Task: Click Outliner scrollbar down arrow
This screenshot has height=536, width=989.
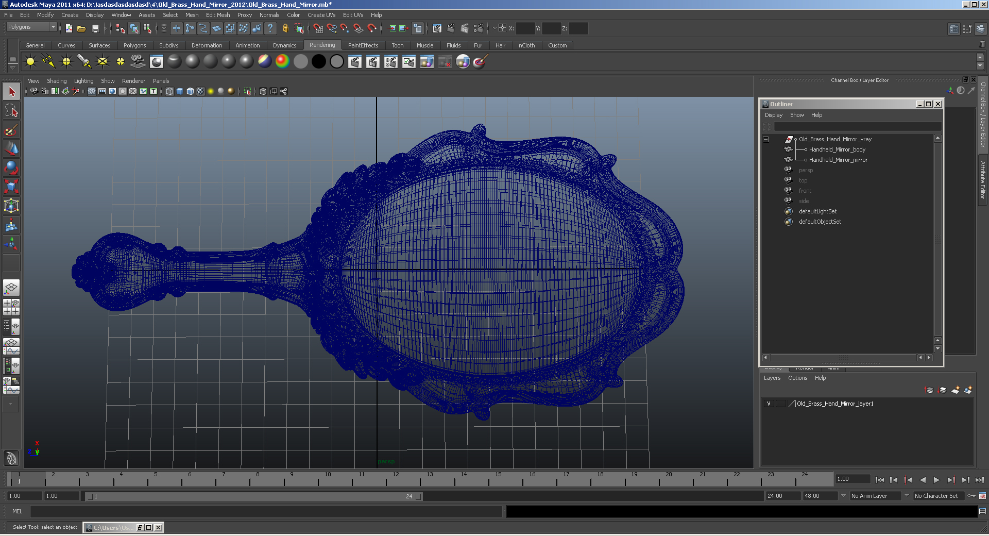Action: pyautogui.click(x=937, y=349)
